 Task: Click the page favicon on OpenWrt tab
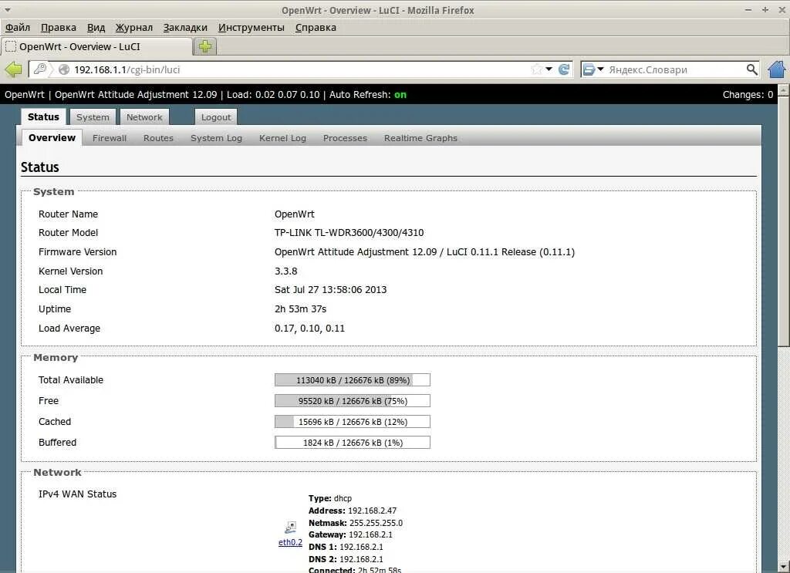11,47
